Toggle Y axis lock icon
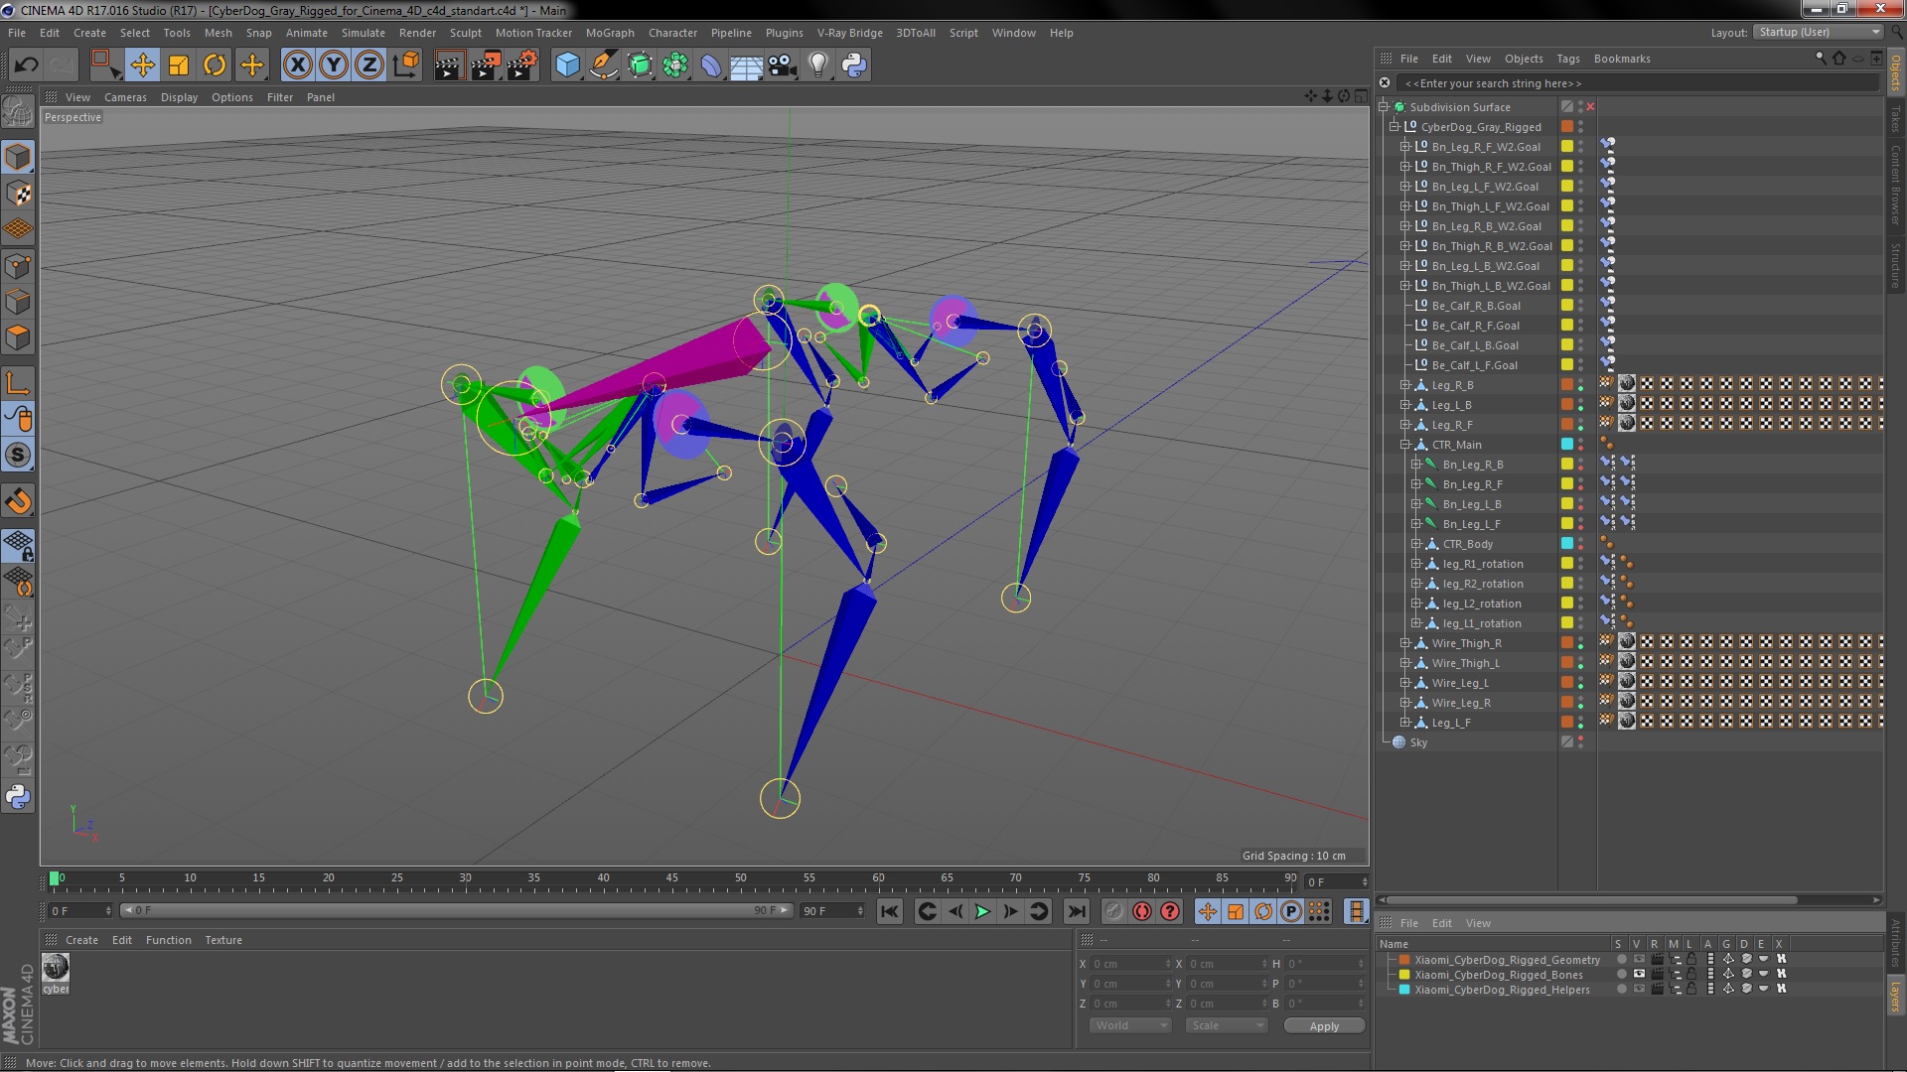The image size is (1907, 1072). click(x=334, y=66)
